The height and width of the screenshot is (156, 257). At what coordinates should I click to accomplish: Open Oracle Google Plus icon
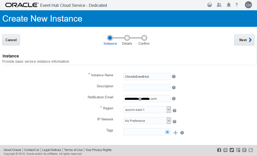(238, 150)
